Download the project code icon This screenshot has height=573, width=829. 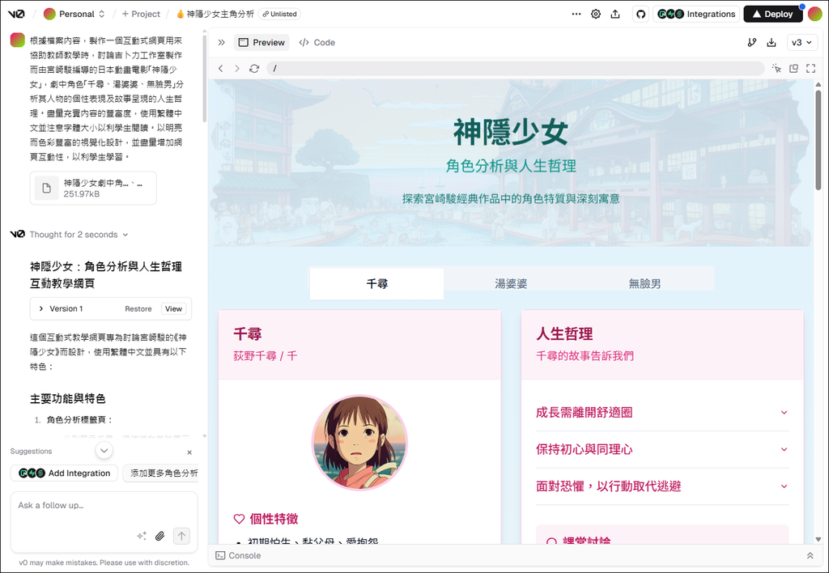772,42
